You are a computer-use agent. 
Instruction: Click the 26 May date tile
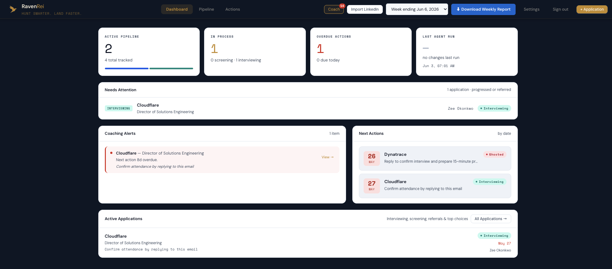[371, 158]
